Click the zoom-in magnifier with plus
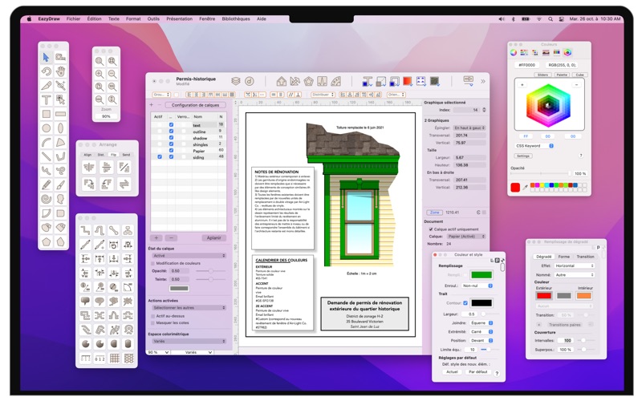The image size is (642, 401). pyautogui.click(x=100, y=74)
